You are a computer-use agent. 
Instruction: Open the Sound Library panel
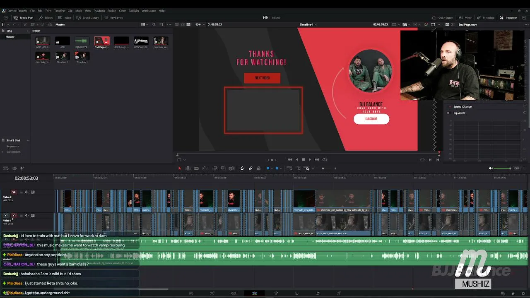click(88, 18)
